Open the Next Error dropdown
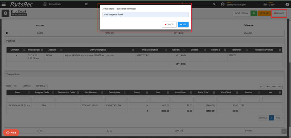 click(242, 13)
